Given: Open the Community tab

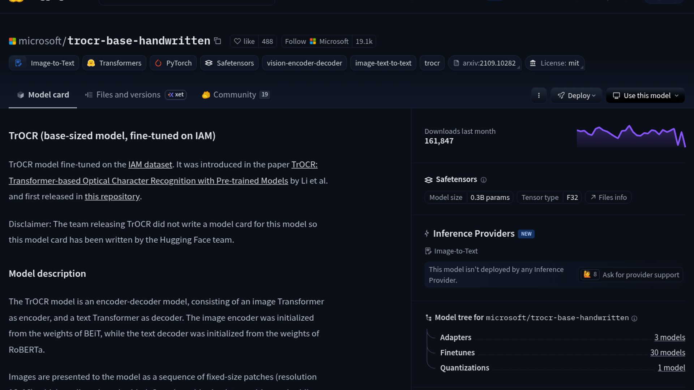Looking at the screenshot, I should pyautogui.click(x=234, y=95).
